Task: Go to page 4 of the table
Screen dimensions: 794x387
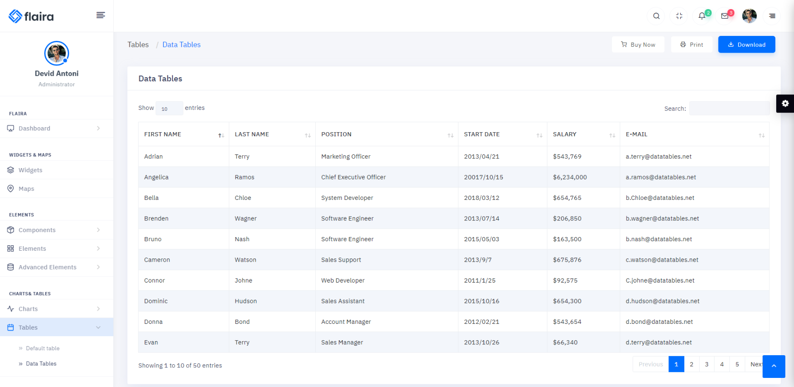Action: click(x=722, y=364)
